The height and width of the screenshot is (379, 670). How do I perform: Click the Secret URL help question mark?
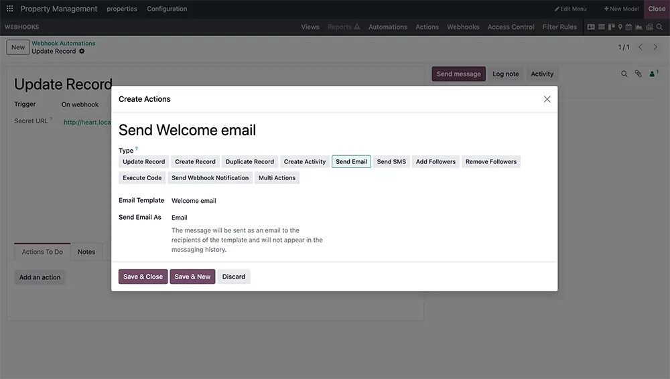pyautogui.click(x=51, y=119)
